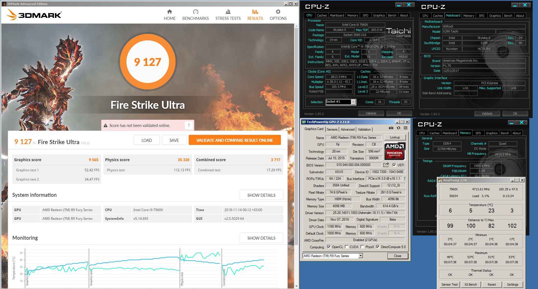This screenshot has width=538, height=289.
Task: Click the Reset button in RealTemp
Action: 492,285
